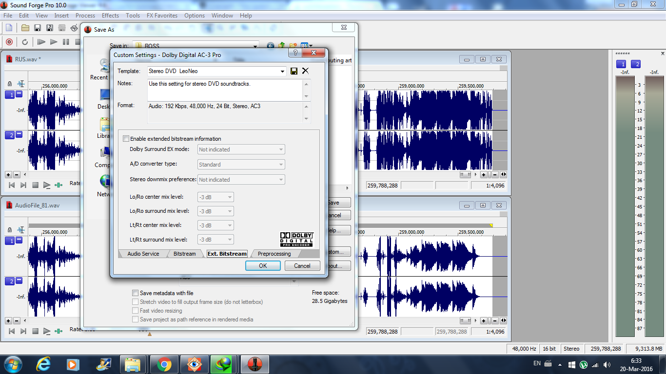Image resolution: width=666 pixels, height=374 pixels.
Task: Toggle channel 1 button in RUS.wav window
Action: (10, 95)
